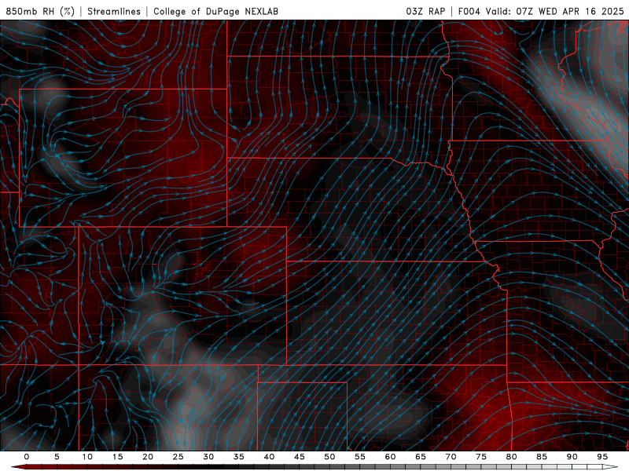Click the "Streamlines" label in header
Viewport: 629px width, 471px height.
(x=114, y=11)
